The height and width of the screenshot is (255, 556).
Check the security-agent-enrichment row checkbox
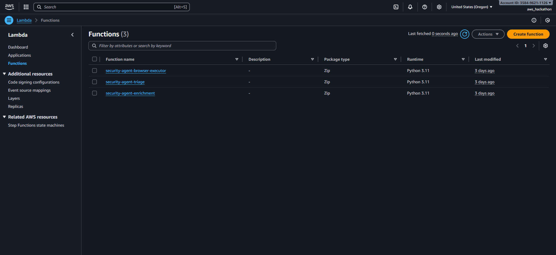tap(95, 93)
